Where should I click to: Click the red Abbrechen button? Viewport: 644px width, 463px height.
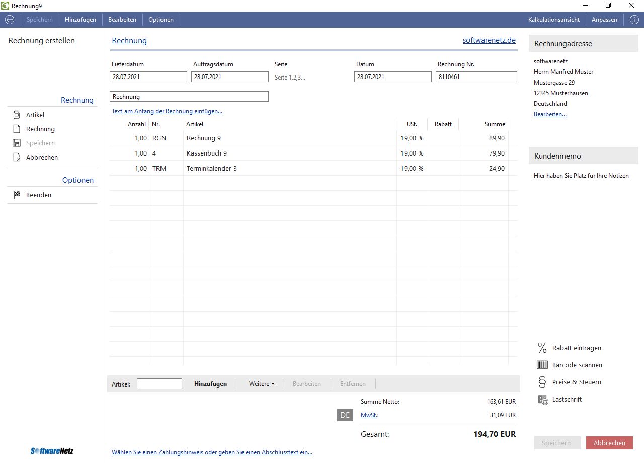point(609,443)
